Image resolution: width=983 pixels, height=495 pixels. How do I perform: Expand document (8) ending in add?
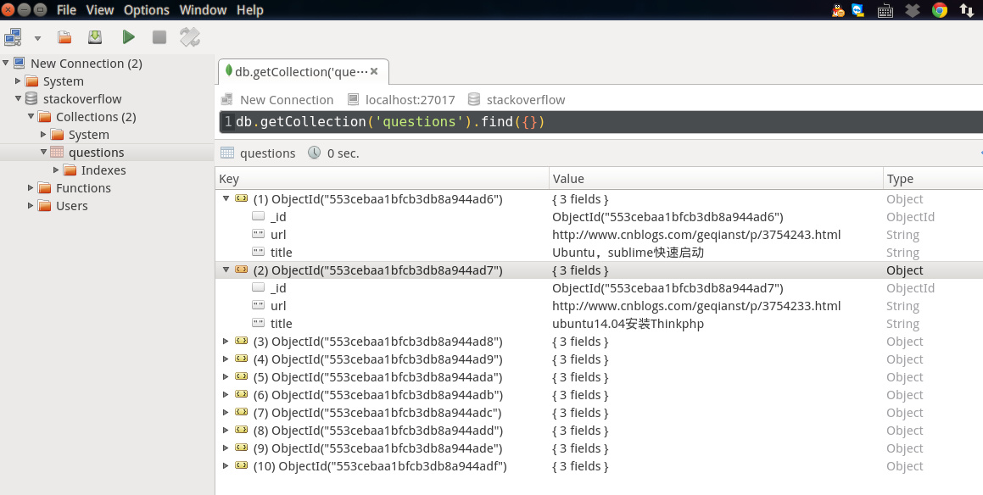[226, 430]
